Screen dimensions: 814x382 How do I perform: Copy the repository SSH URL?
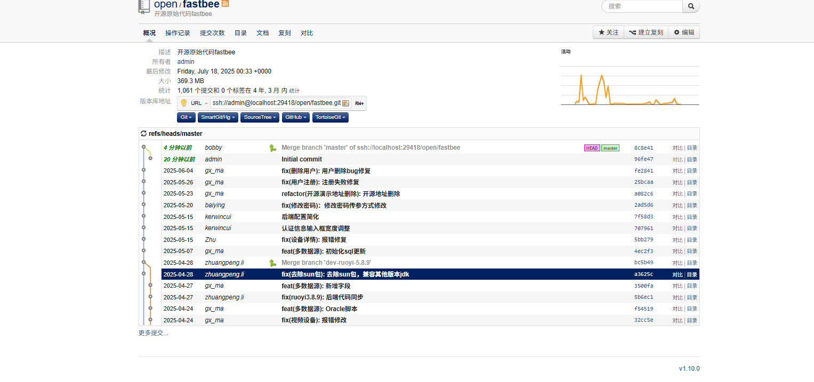(x=346, y=103)
